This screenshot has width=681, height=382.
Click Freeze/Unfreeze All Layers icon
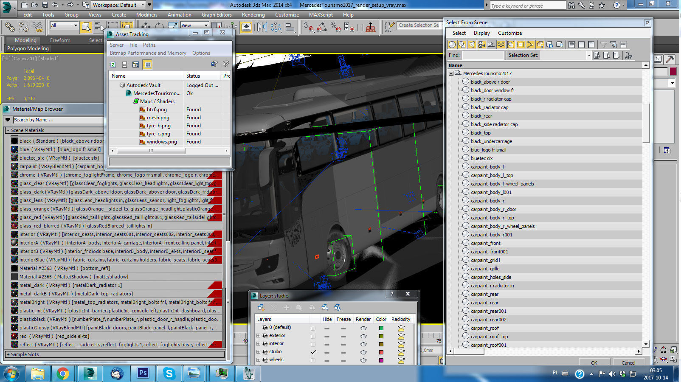click(x=338, y=308)
